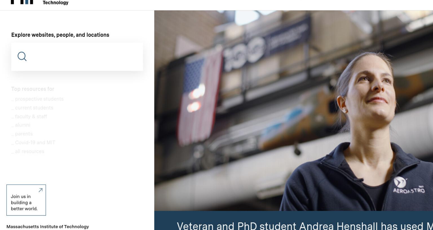Image resolution: width=433 pixels, height=230 pixels.
Task: Click the dark blue headline banner
Action: pyautogui.click(x=293, y=220)
